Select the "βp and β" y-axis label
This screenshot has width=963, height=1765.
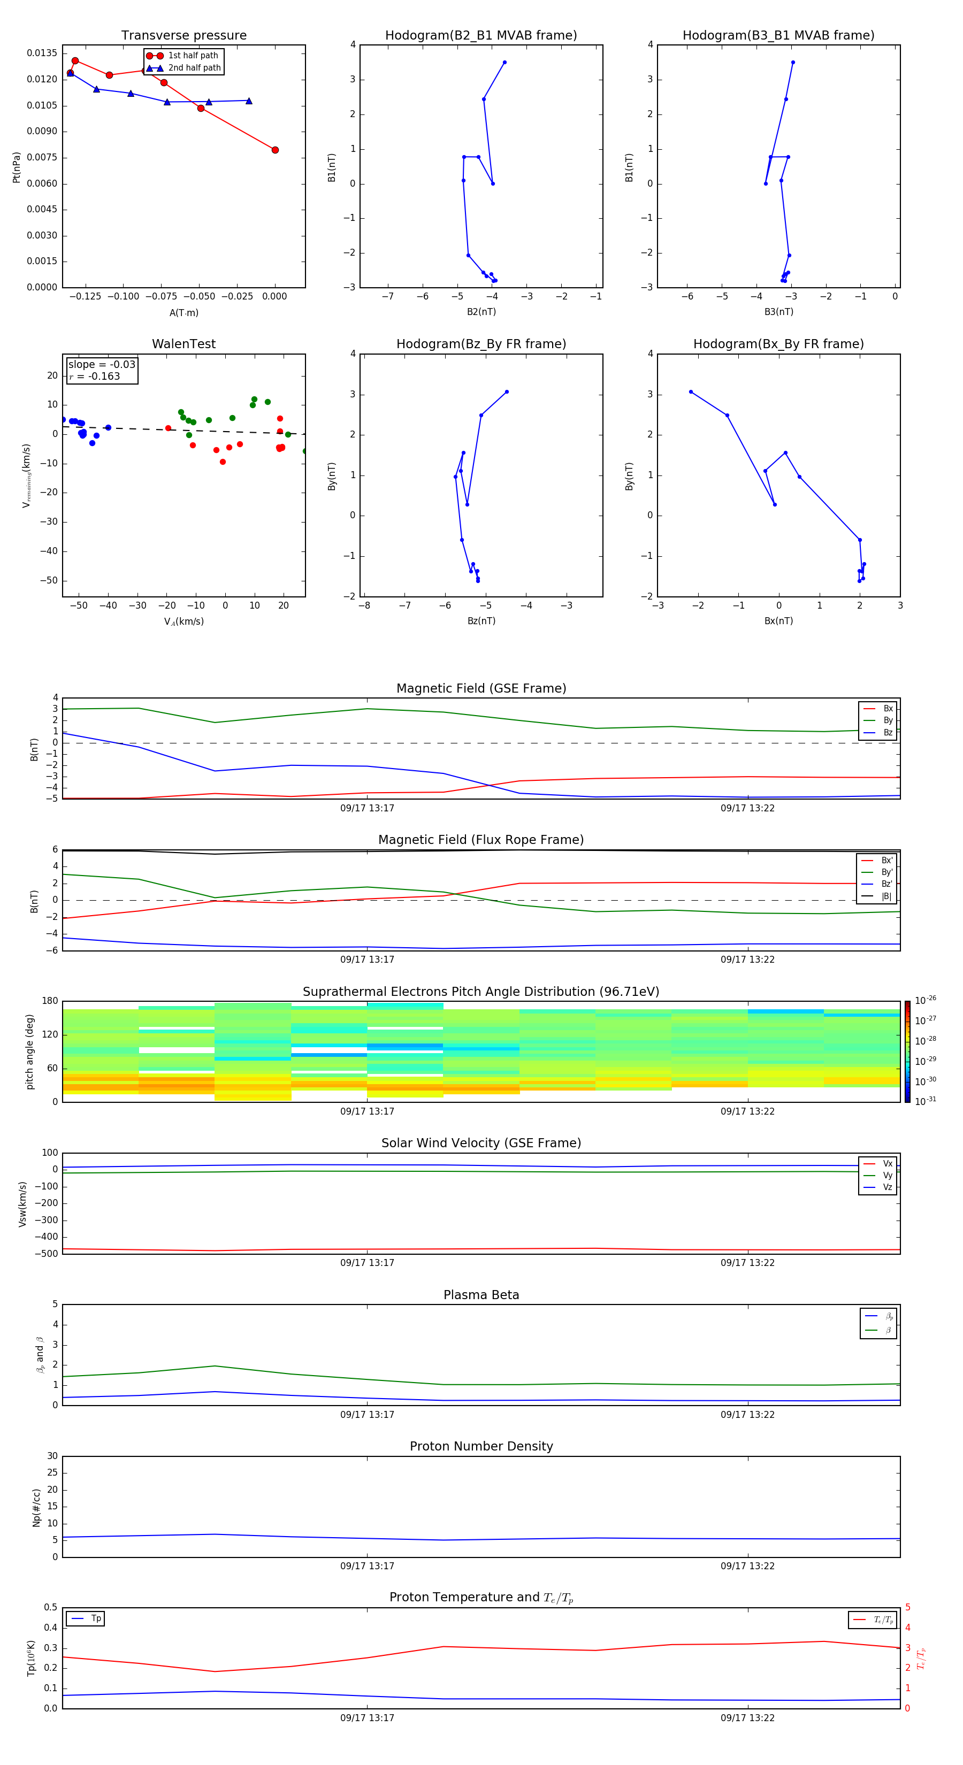[x=40, y=1355]
